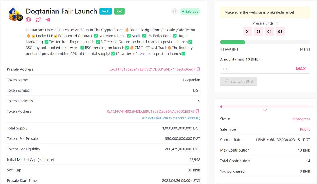Click the green Sale Live status indicator
This screenshot has height=184, width=317.
coord(190,12)
